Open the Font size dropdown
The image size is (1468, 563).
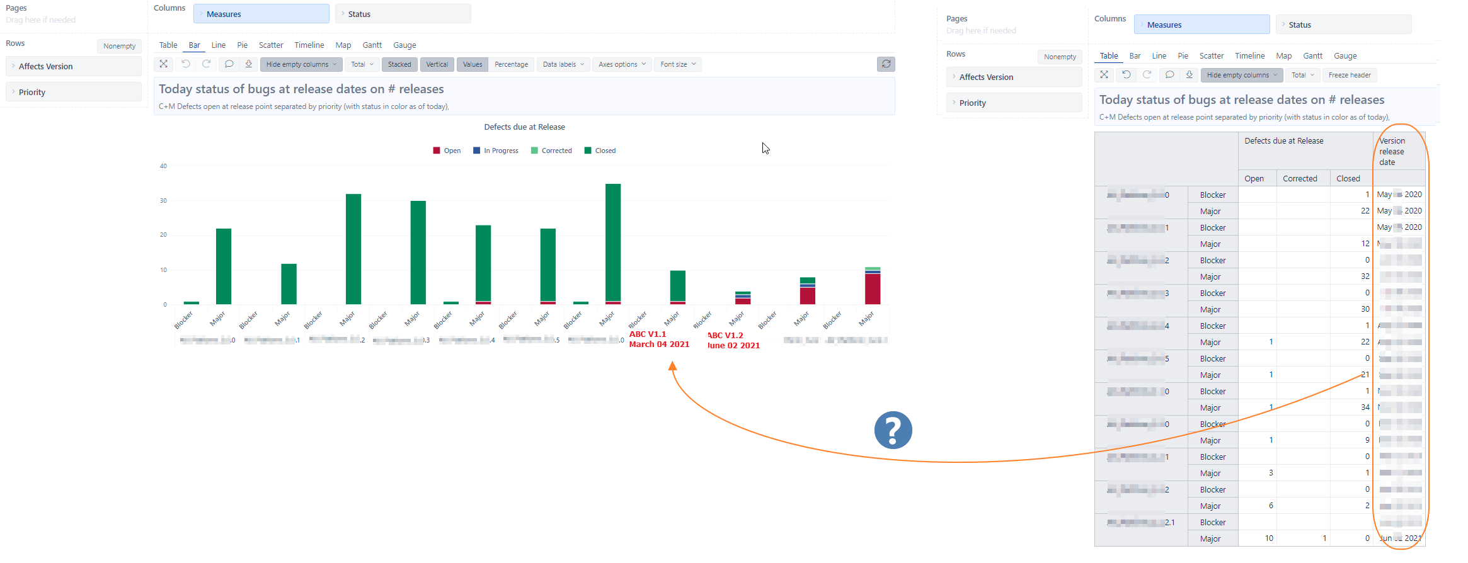coord(678,64)
